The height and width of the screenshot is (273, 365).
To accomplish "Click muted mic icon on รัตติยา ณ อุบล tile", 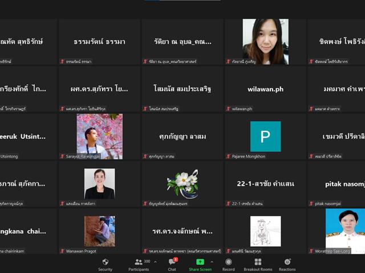I will click(145, 61).
